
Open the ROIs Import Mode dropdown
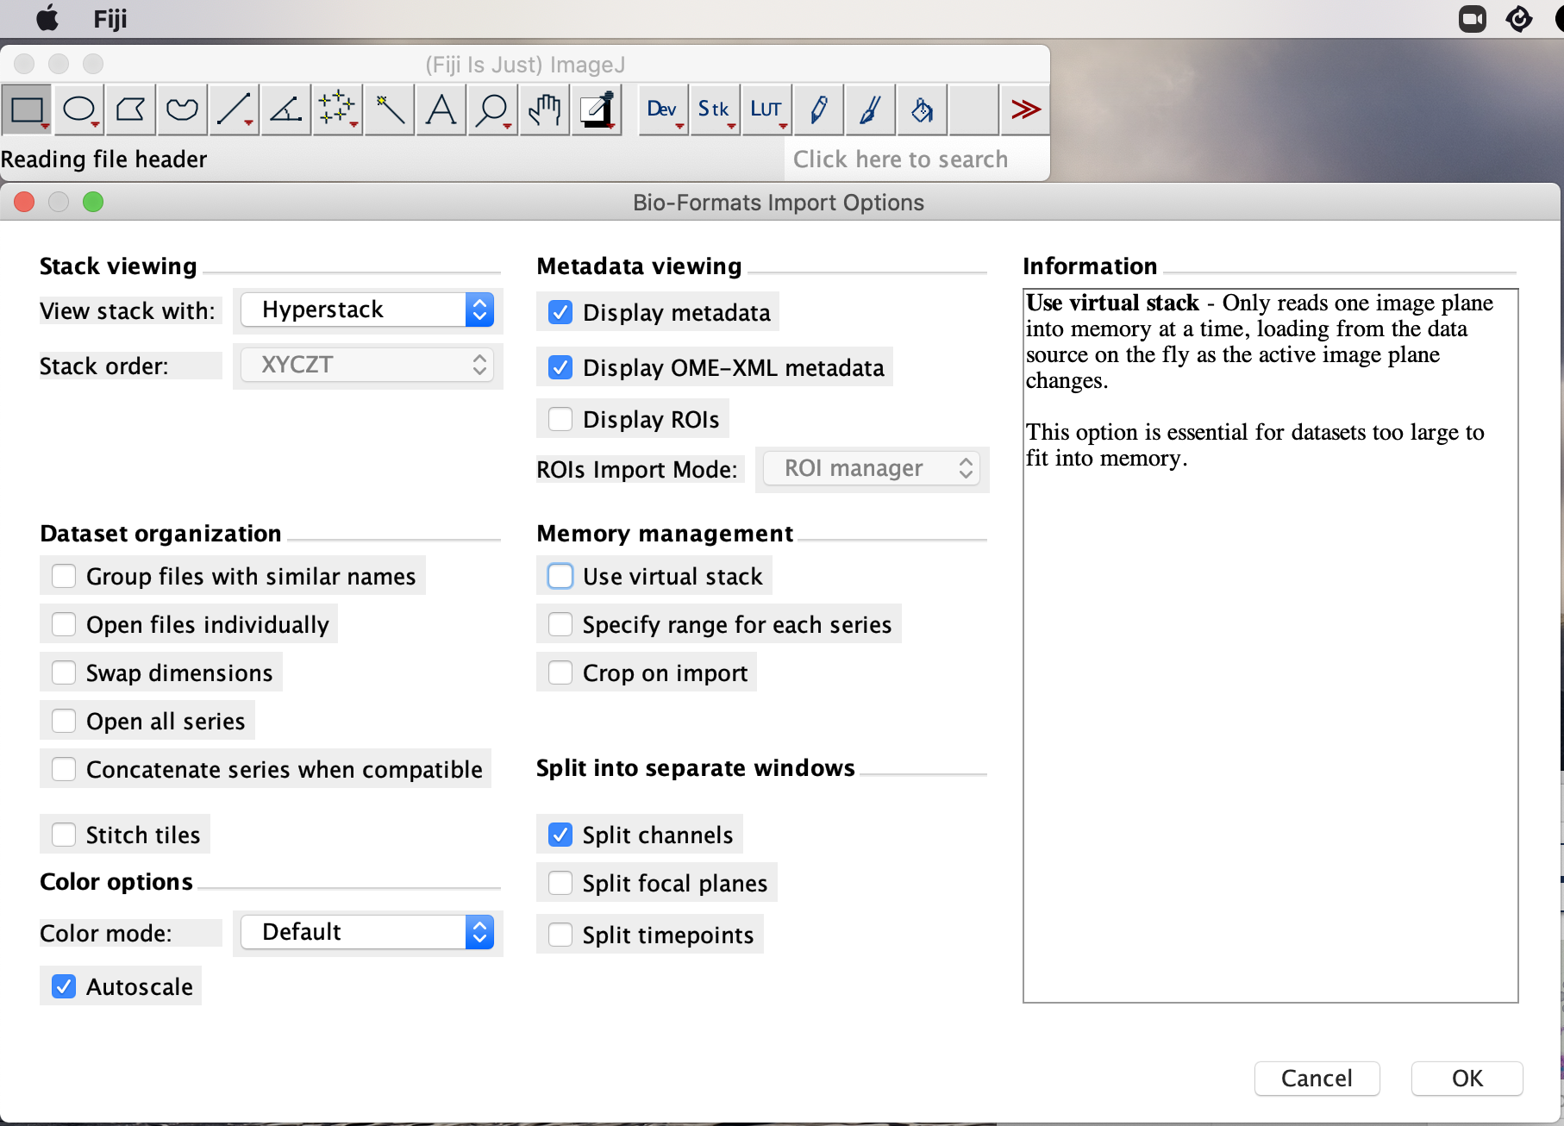(x=872, y=468)
